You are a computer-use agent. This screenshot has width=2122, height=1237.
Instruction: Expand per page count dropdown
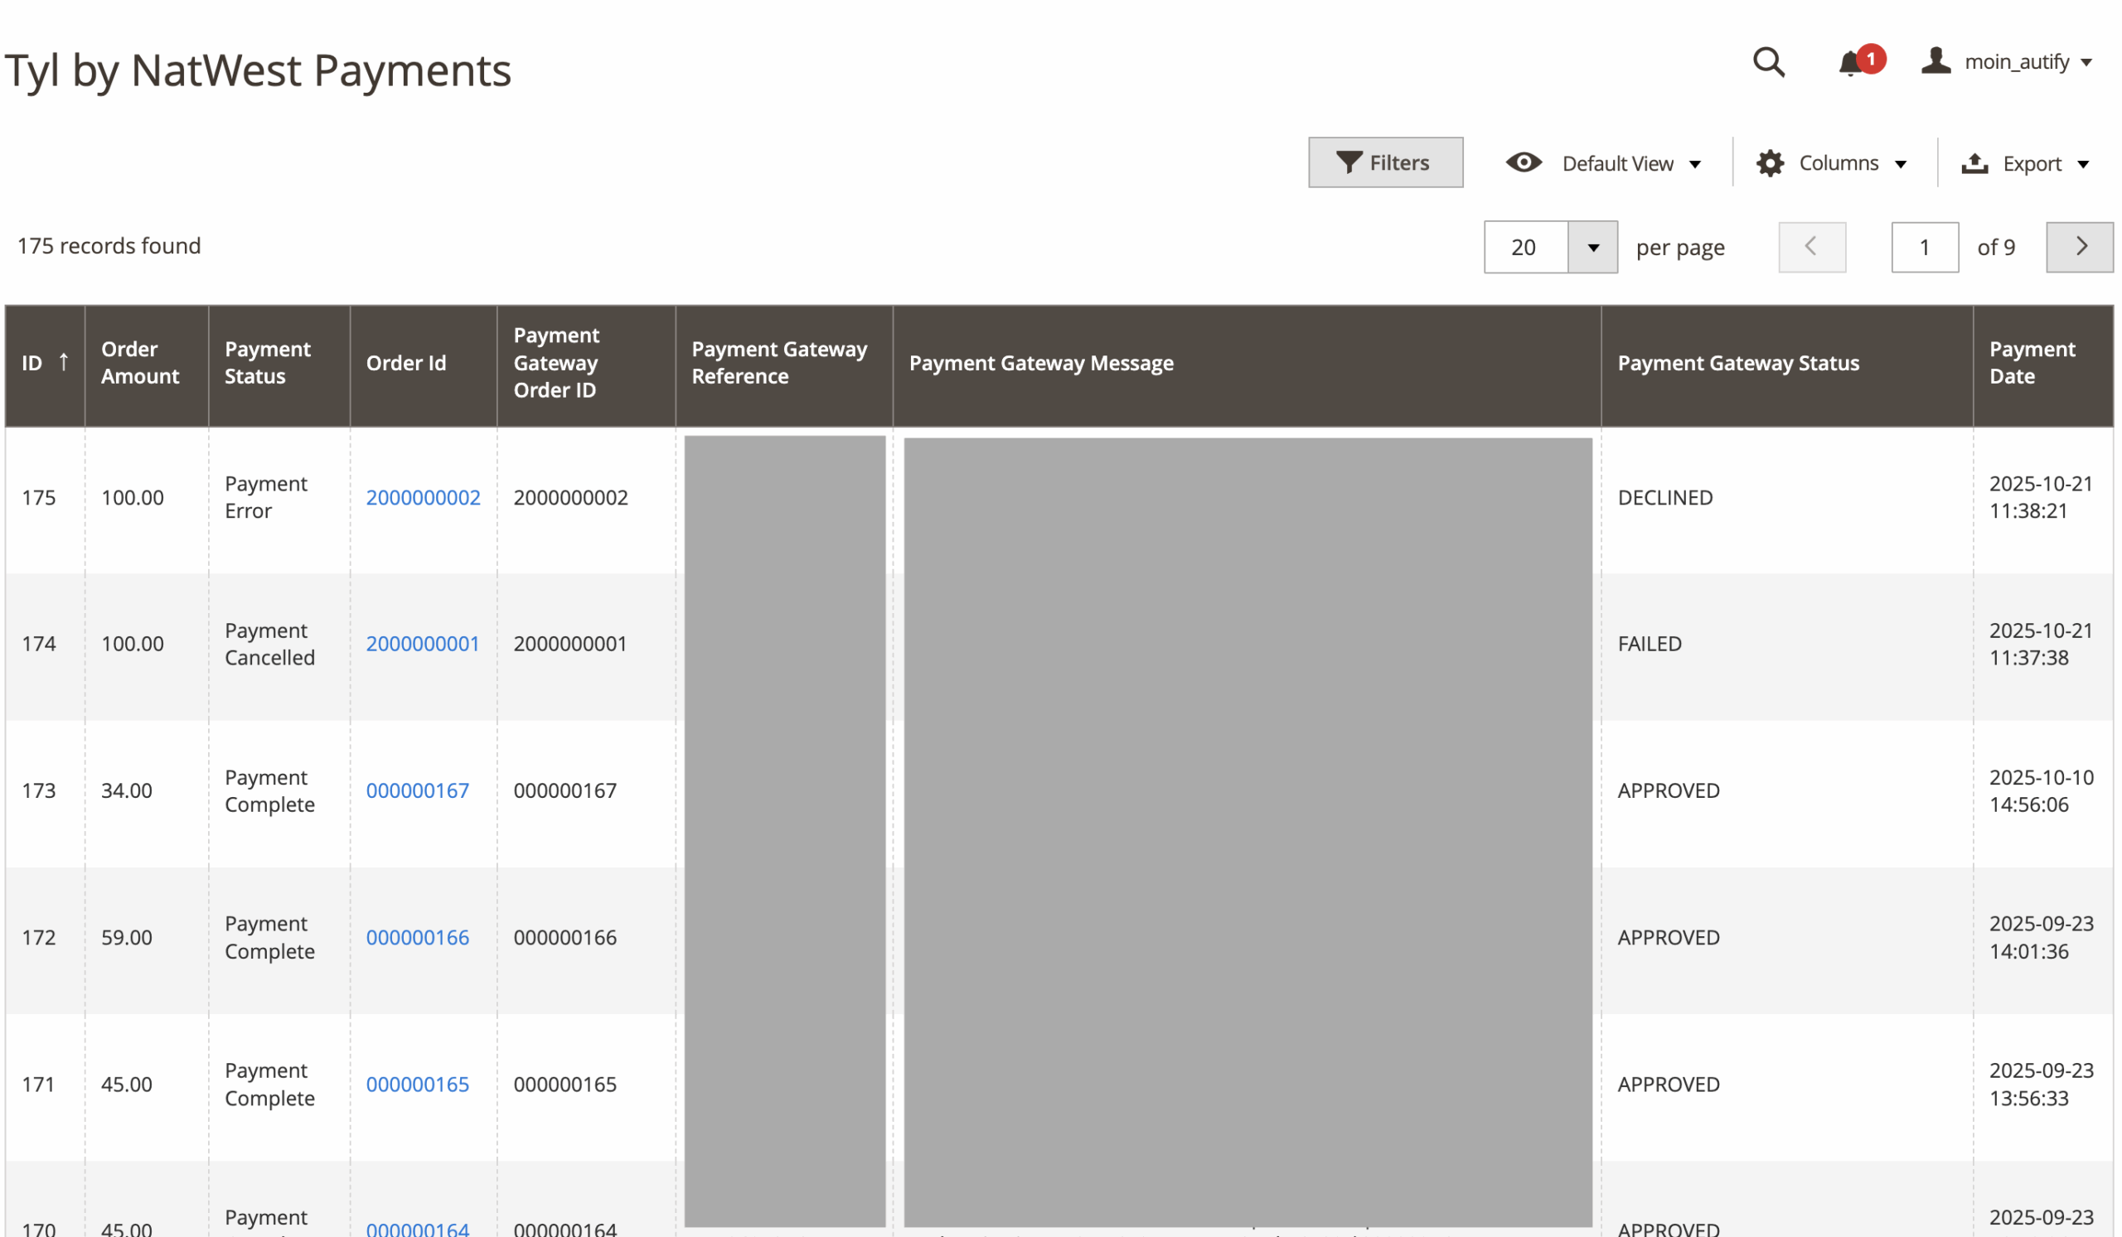point(1592,248)
